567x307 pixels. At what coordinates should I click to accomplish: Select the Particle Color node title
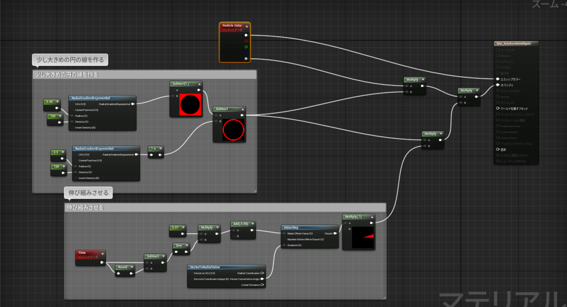click(232, 26)
